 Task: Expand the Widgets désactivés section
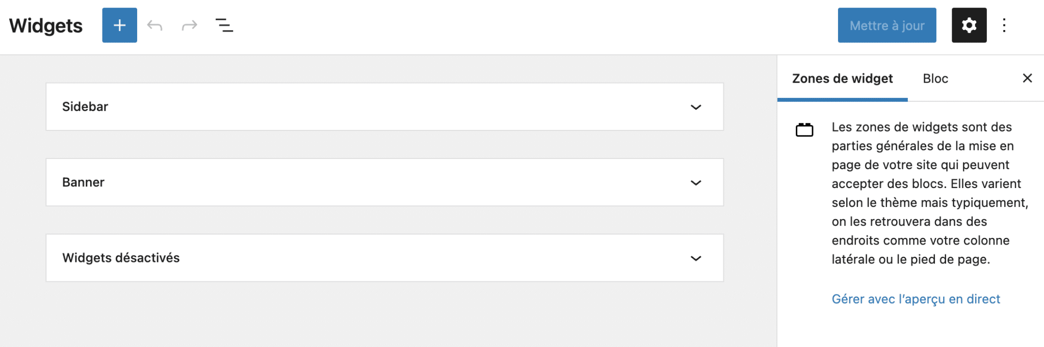pyautogui.click(x=695, y=258)
